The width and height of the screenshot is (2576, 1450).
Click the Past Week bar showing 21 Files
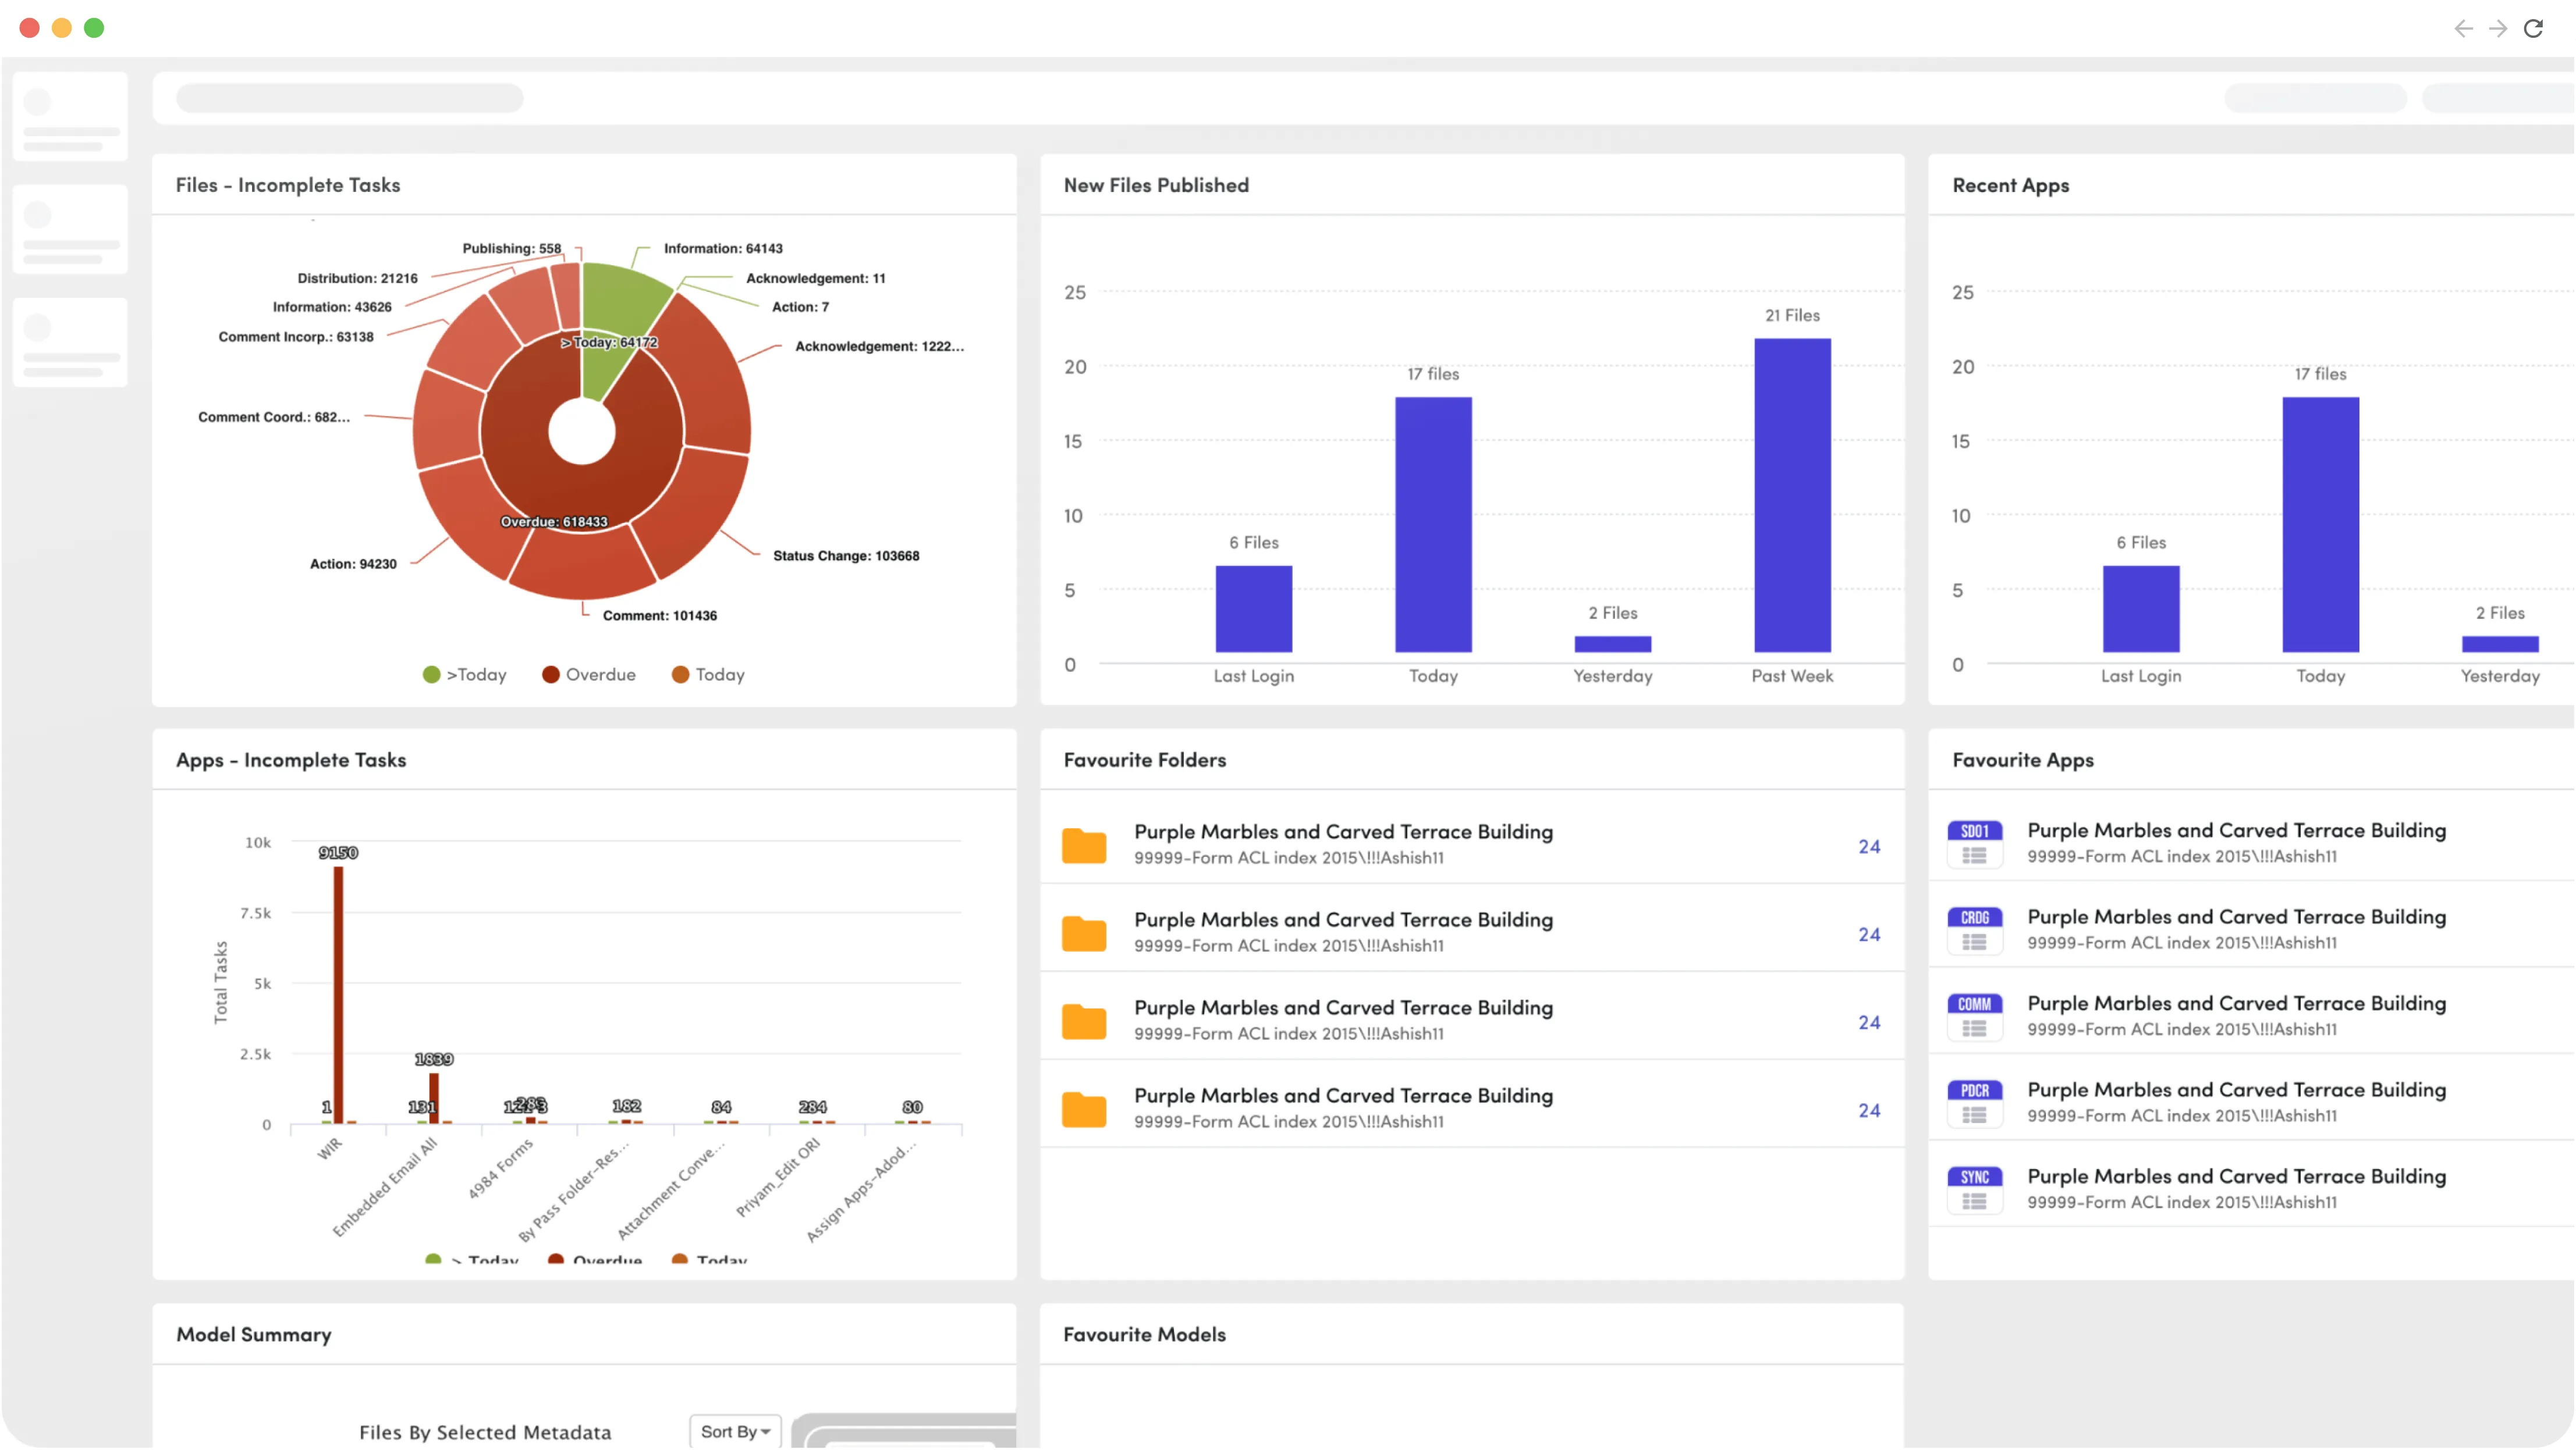tap(1792, 494)
